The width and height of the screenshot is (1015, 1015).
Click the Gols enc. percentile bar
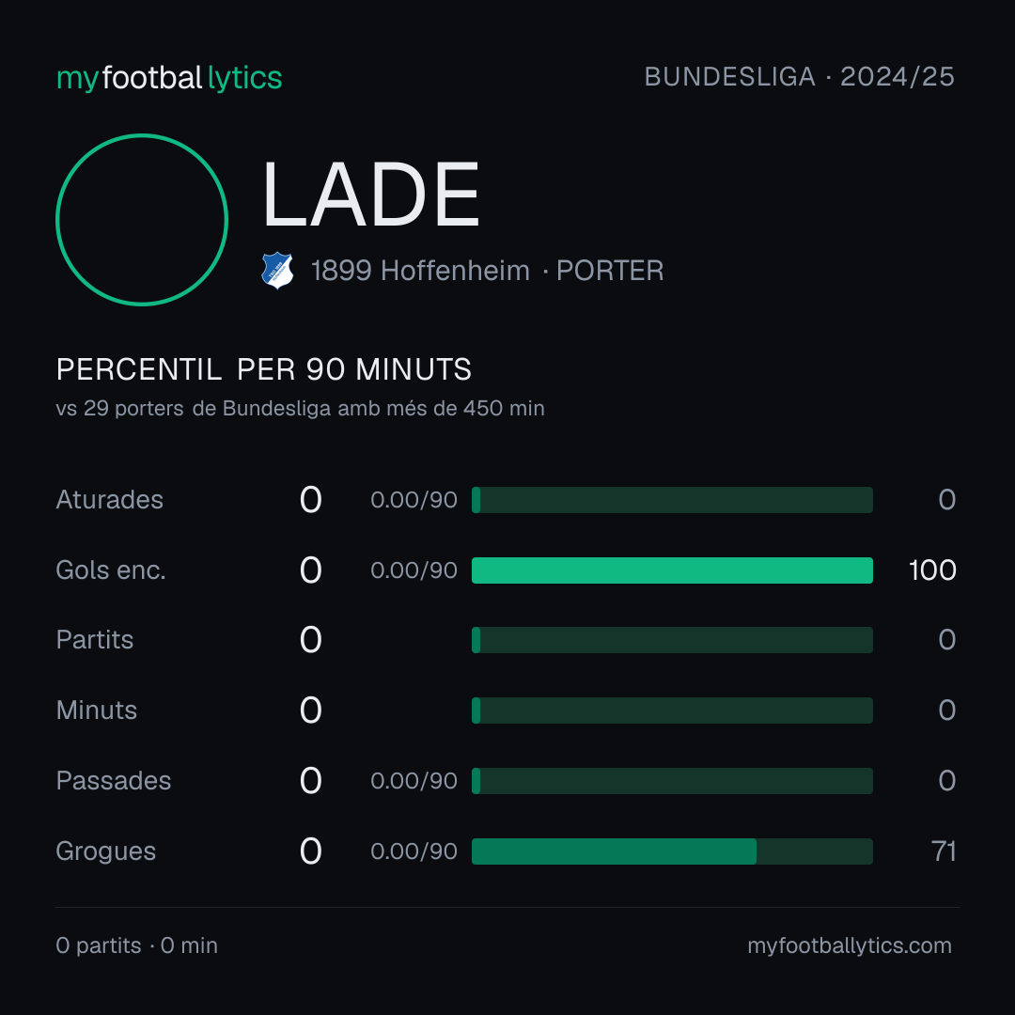(x=672, y=570)
